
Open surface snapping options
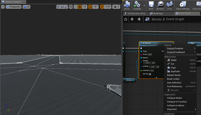tap(76, 7)
